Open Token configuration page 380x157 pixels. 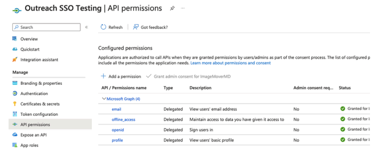click(39, 114)
